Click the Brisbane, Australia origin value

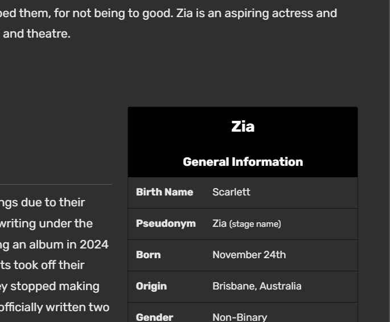coord(257,286)
